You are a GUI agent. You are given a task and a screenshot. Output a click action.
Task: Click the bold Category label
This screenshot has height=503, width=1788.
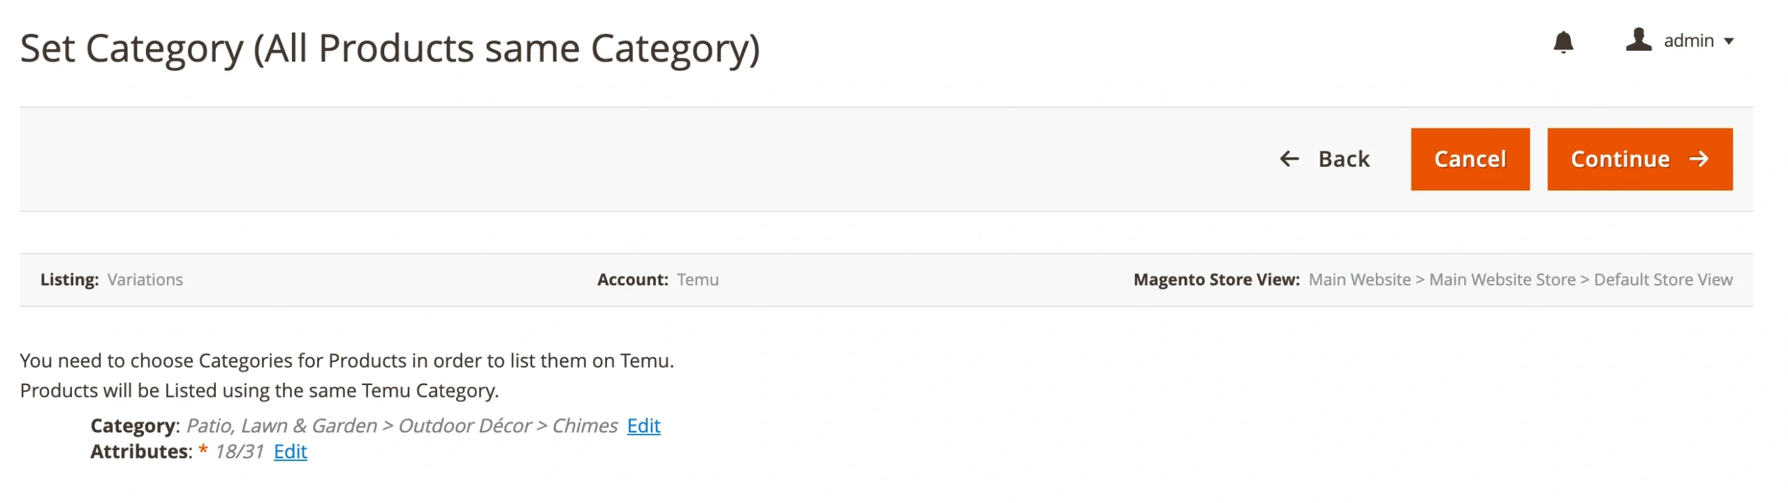click(133, 426)
